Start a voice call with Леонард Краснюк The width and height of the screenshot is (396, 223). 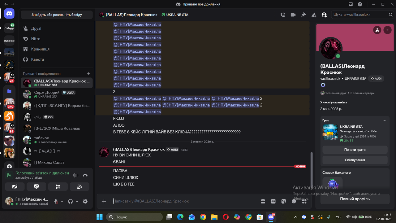pyautogui.click(x=283, y=15)
